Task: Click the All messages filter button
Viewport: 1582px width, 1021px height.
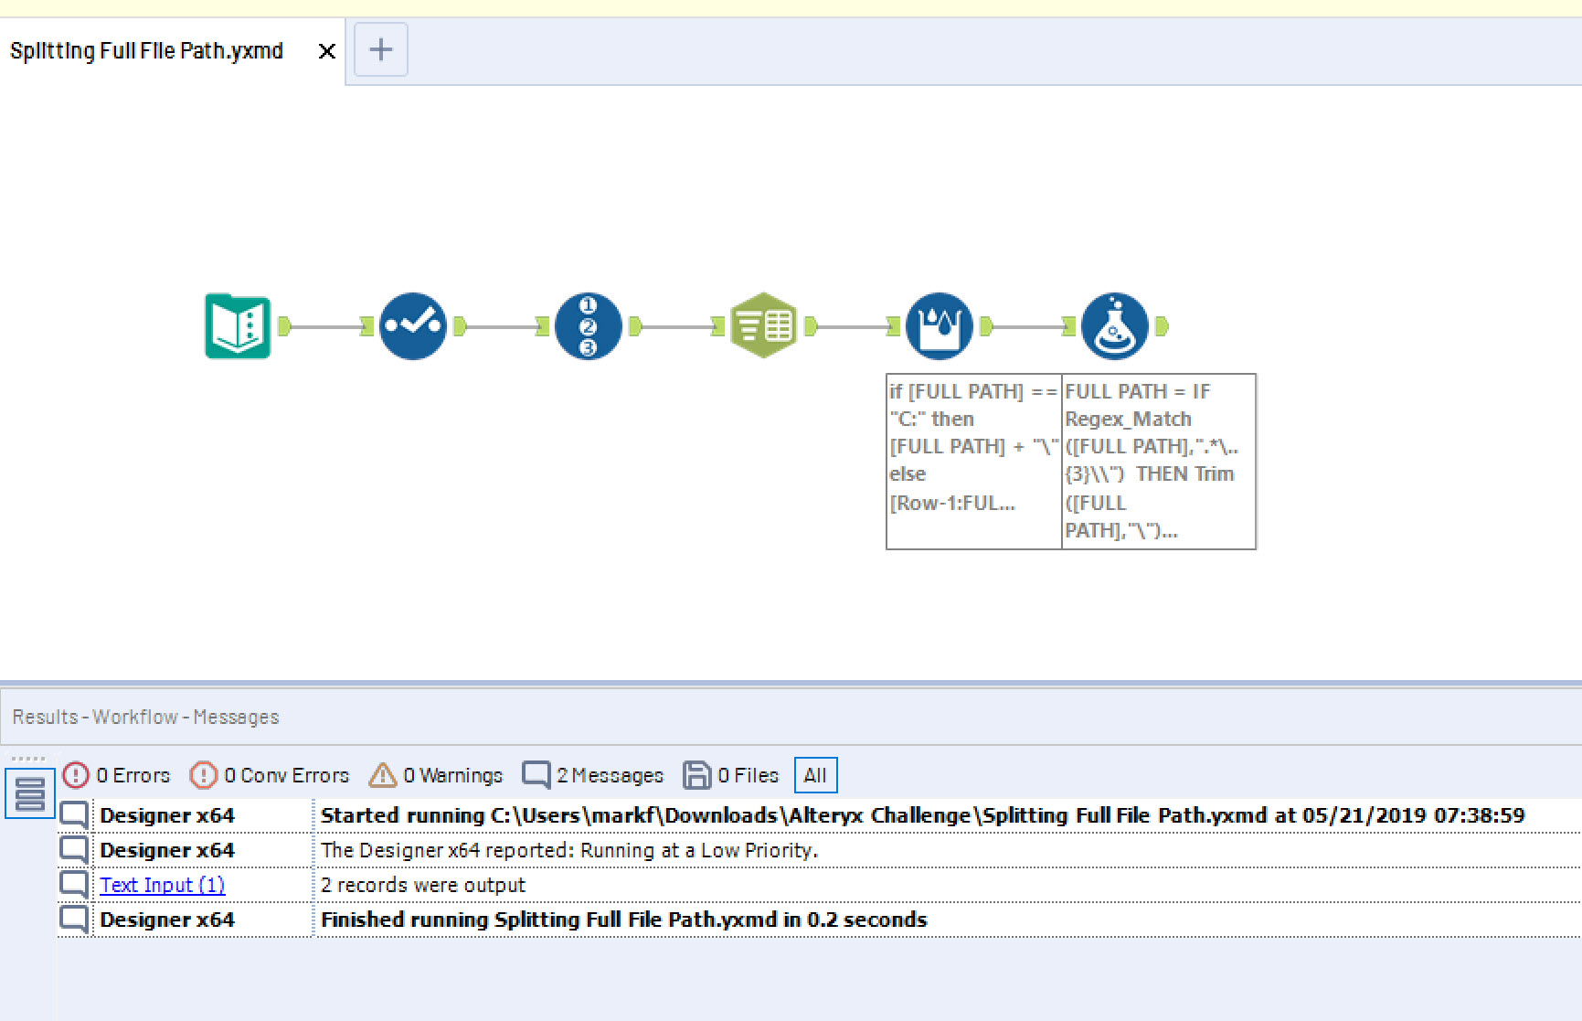Action: [x=814, y=774]
